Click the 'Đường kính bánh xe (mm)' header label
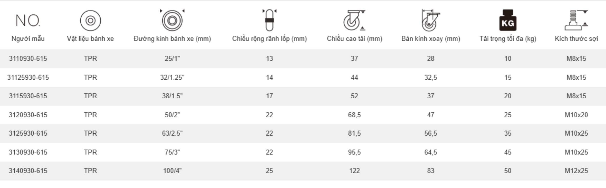Viewport: 606px width, 188px height. click(x=172, y=39)
